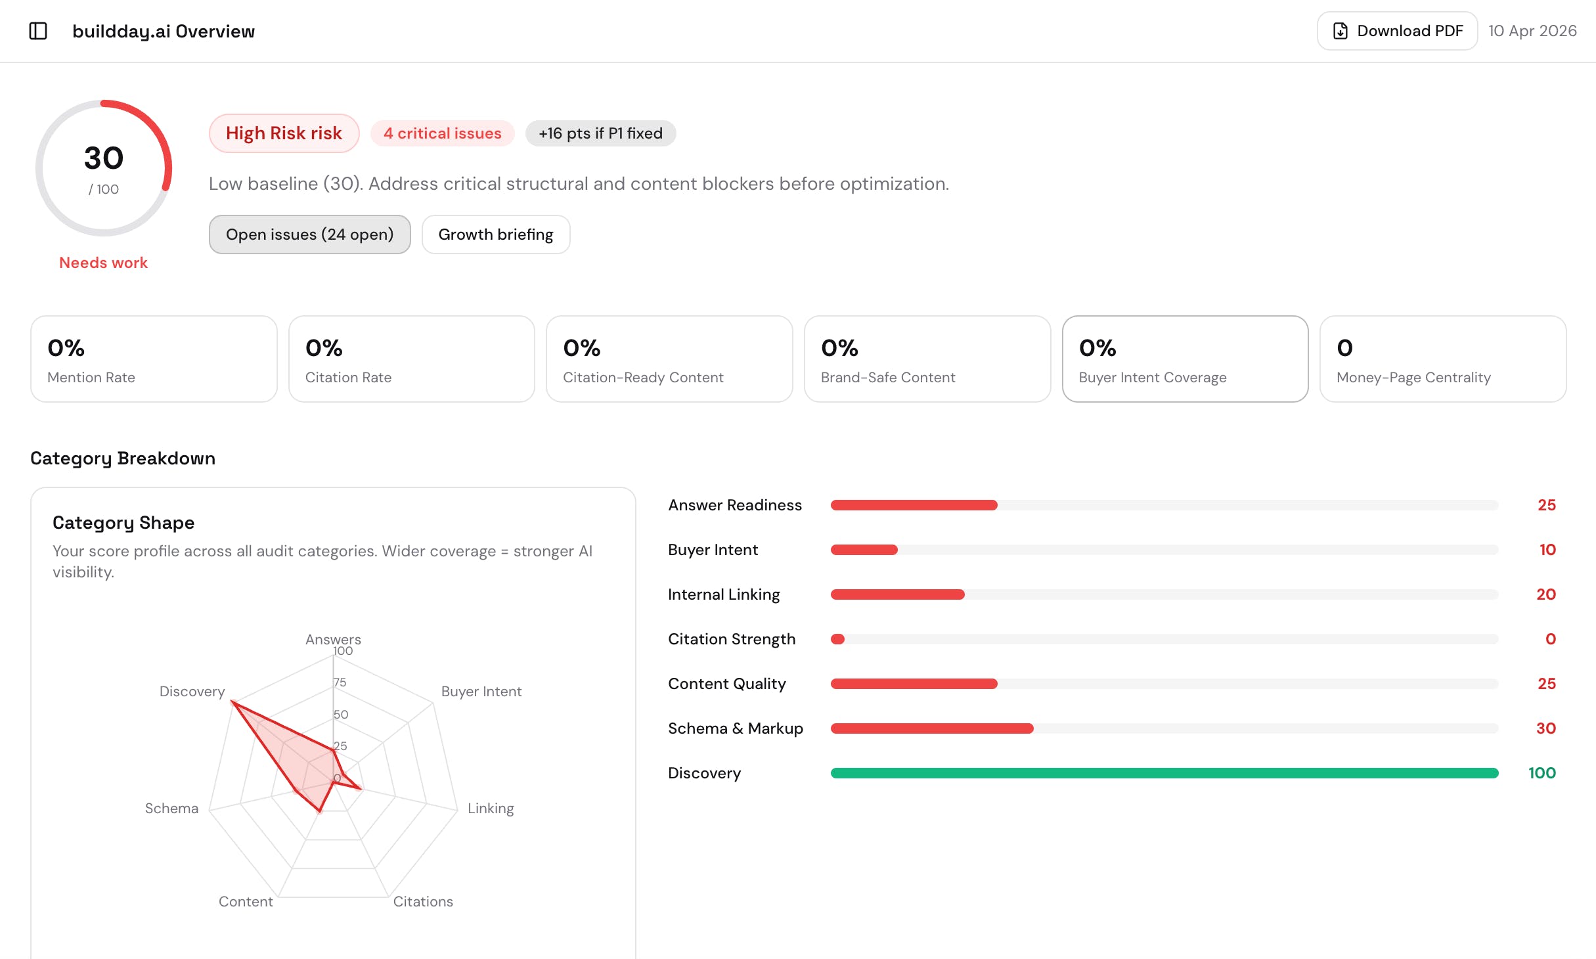Open the Citation-Ready Content card
This screenshot has width=1596, height=959.
click(669, 359)
